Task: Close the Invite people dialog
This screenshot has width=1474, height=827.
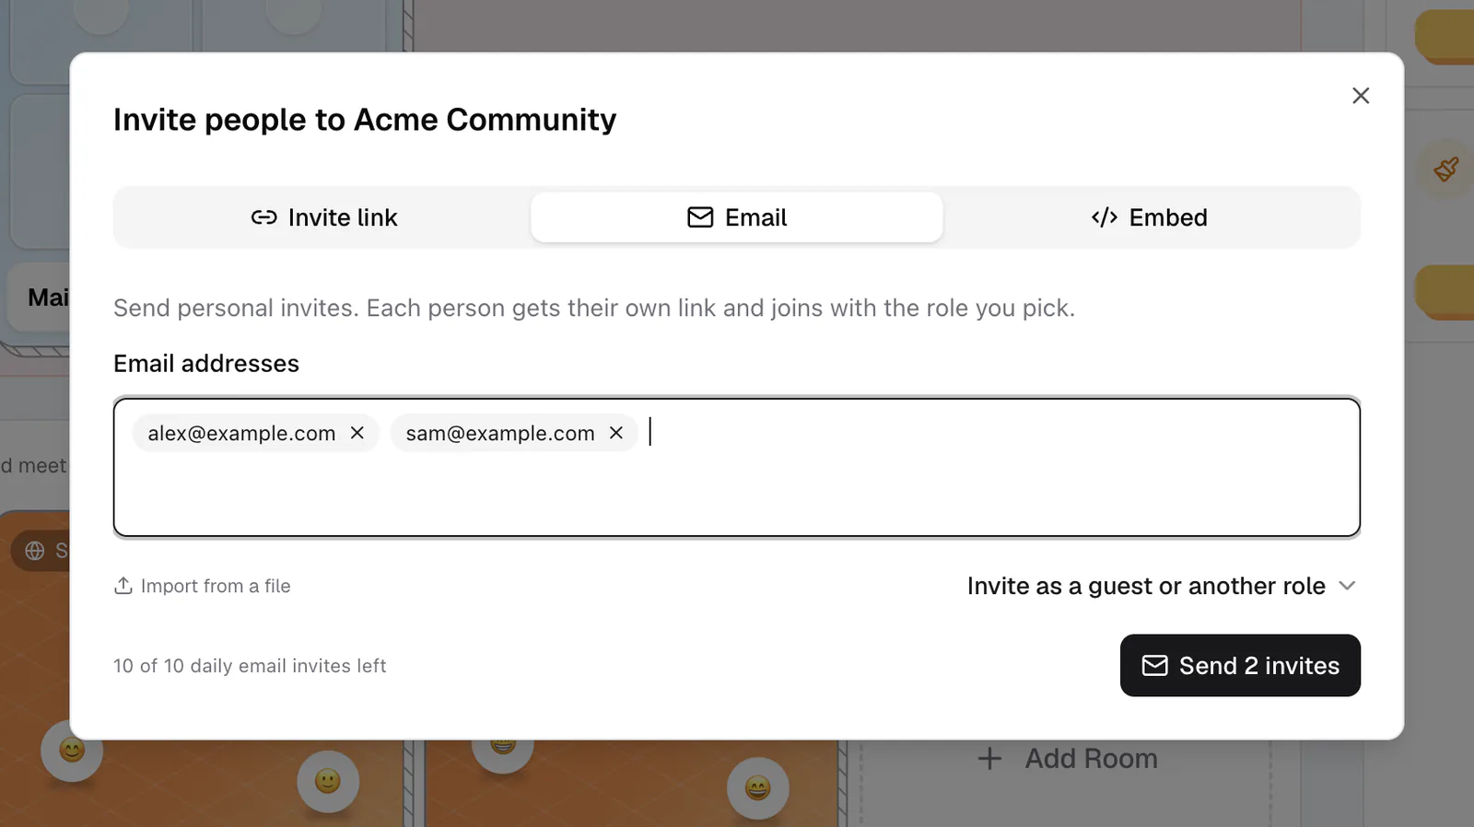Action: (1361, 96)
